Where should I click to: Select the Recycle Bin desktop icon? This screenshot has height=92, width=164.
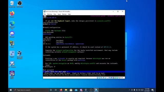12,4
